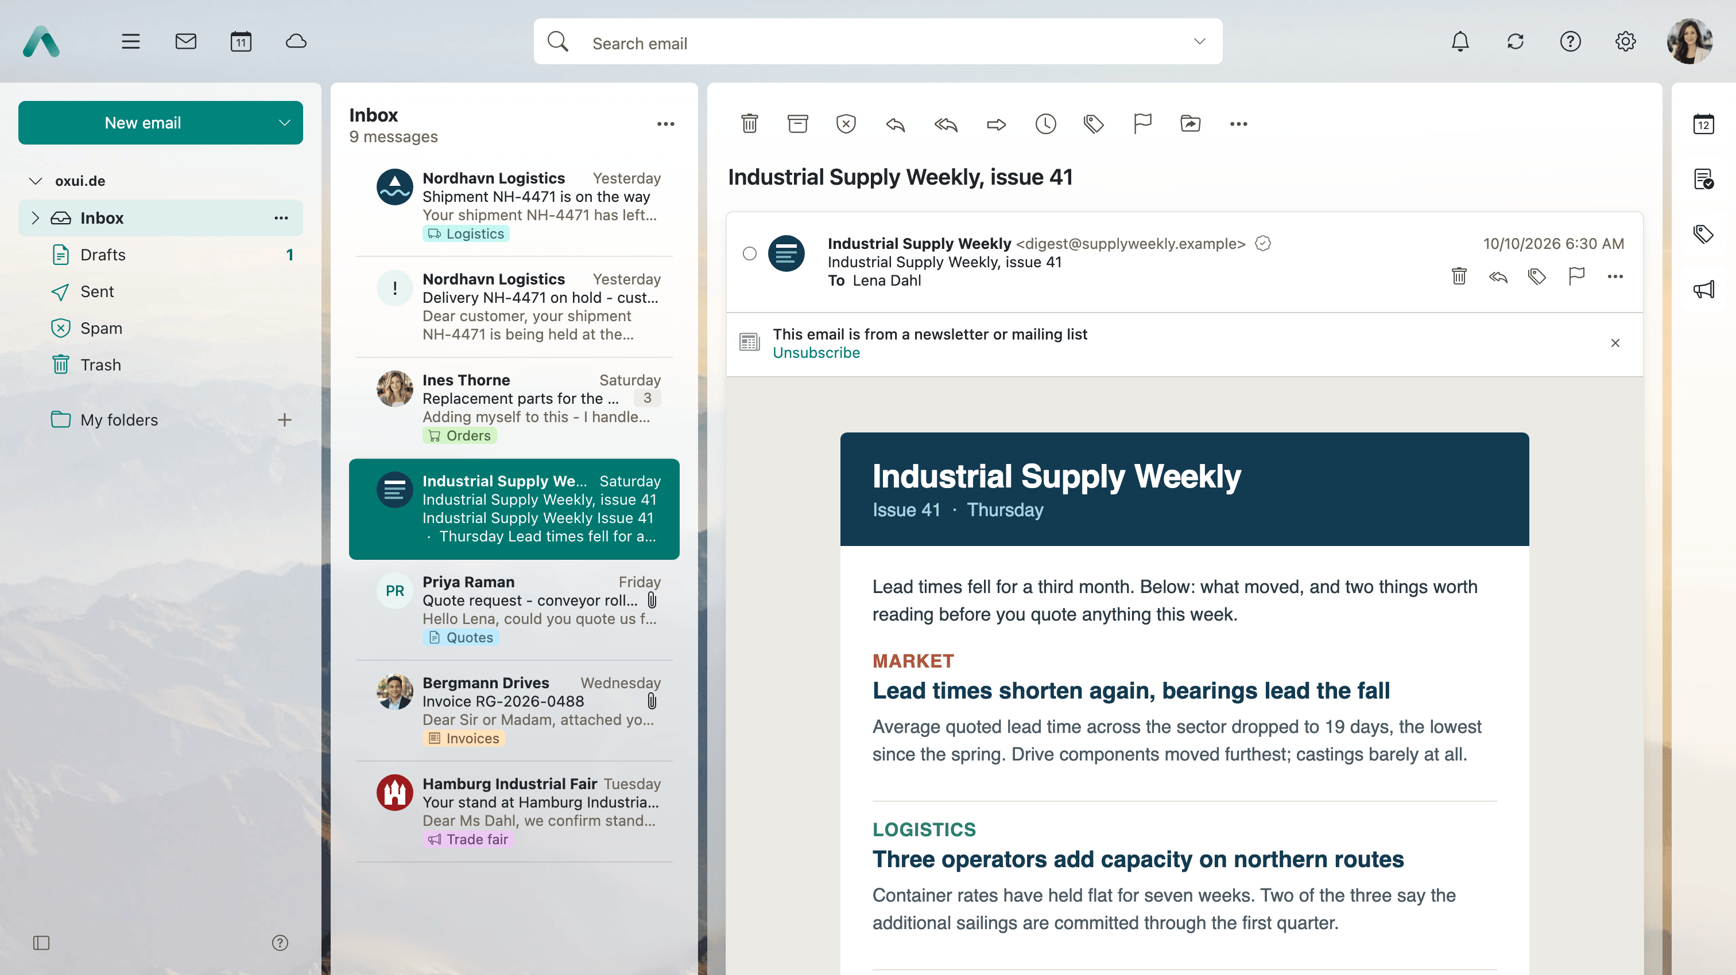The image size is (1736, 975).
Task: Open notifications bell
Action: coord(1460,42)
